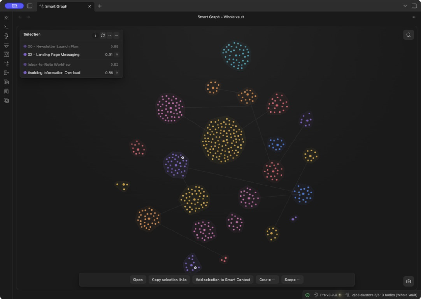This screenshot has height=299, width=421.
Task: Collapse the Selection panel with chevron up
Action: pyautogui.click(x=110, y=35)
